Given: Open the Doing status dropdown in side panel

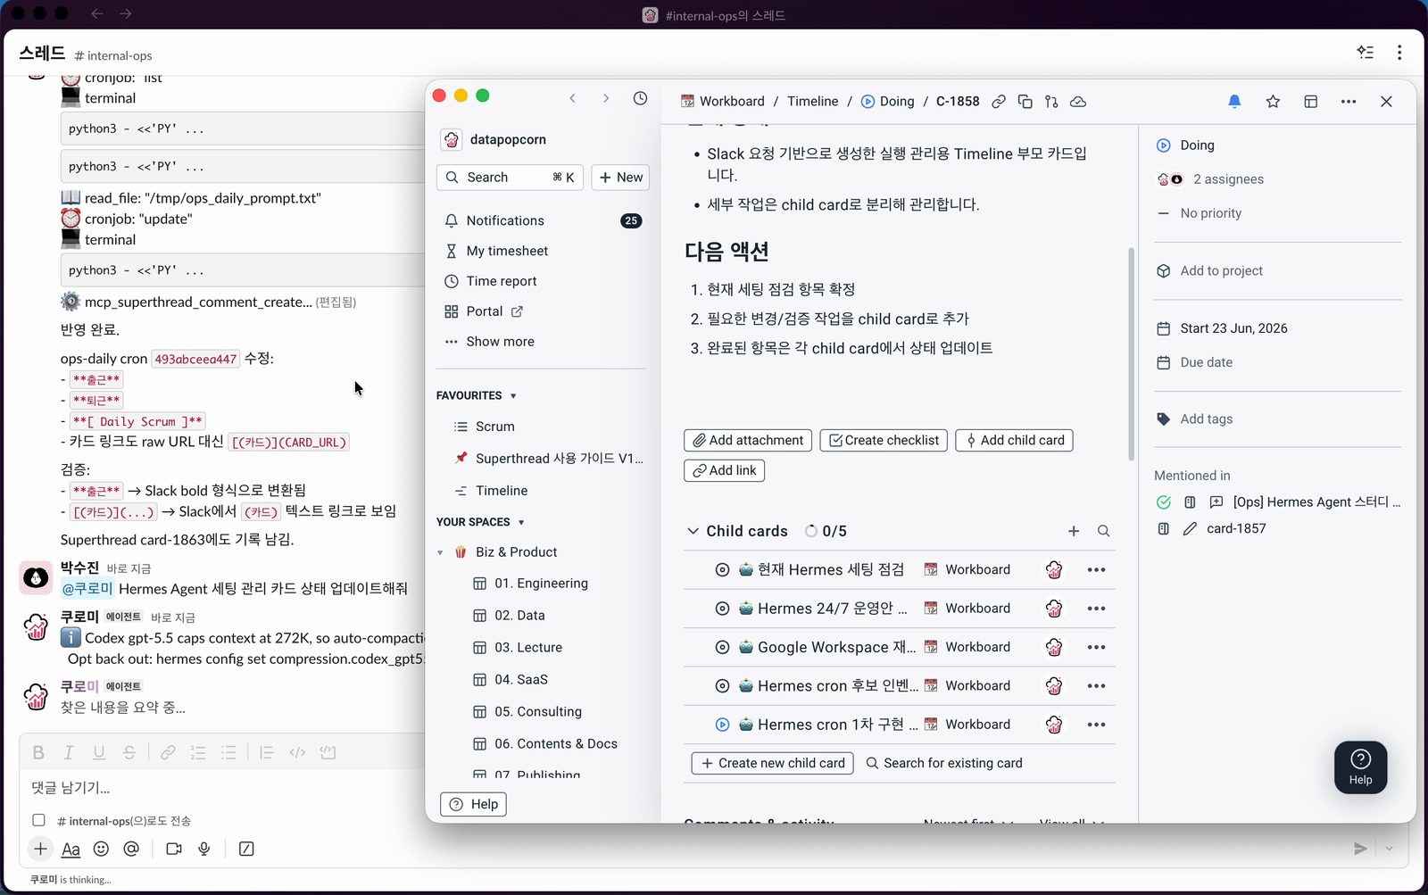Looking at the screenshot, I should [1196, 145].
